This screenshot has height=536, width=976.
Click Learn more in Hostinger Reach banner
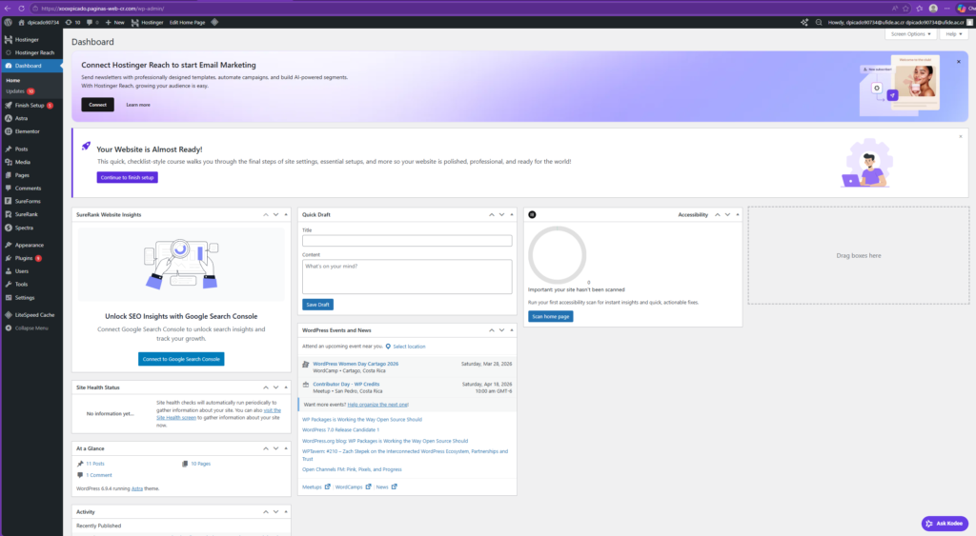(x=138, y=105)
